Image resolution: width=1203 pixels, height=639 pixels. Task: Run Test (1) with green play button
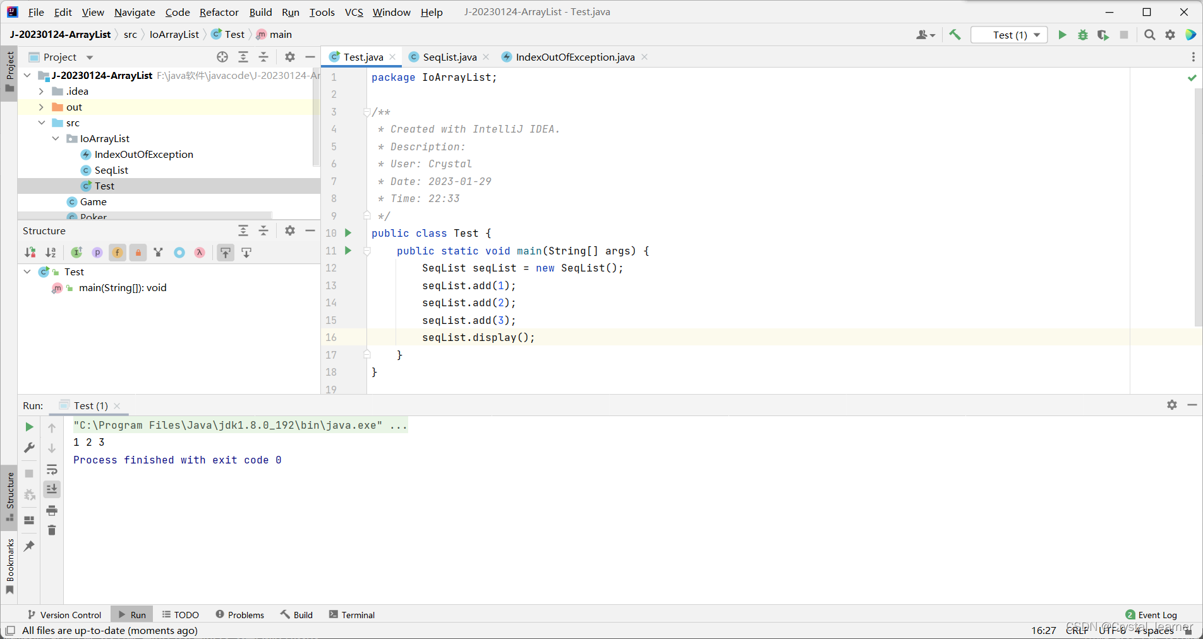tap(1062, 35)
